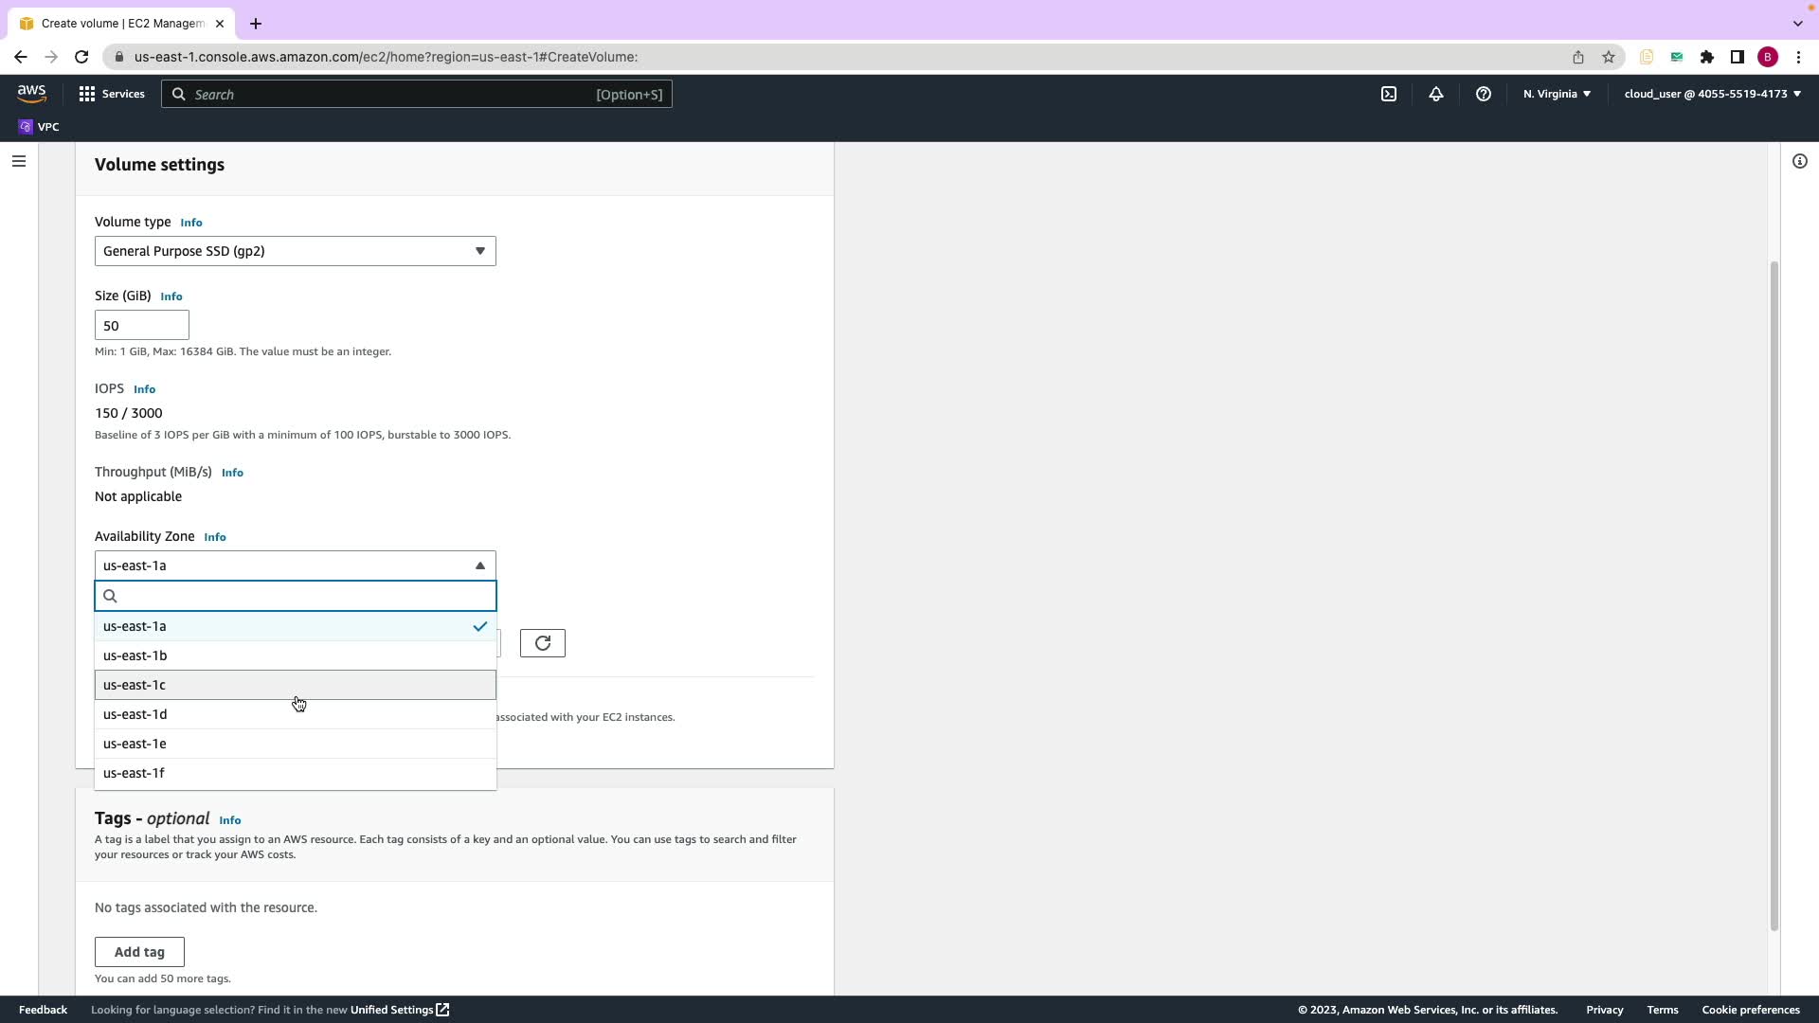This screenshot has height=1023, width=1819.
Task: Open the right-side info panel icon
Action: (1799, 161)
